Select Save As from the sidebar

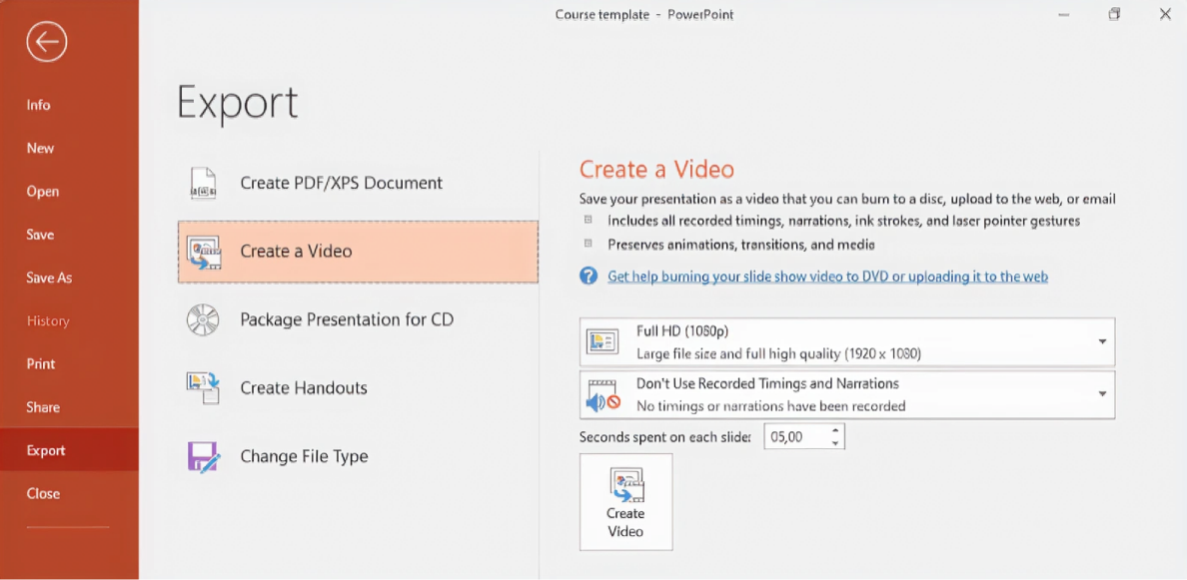point(49,277)
